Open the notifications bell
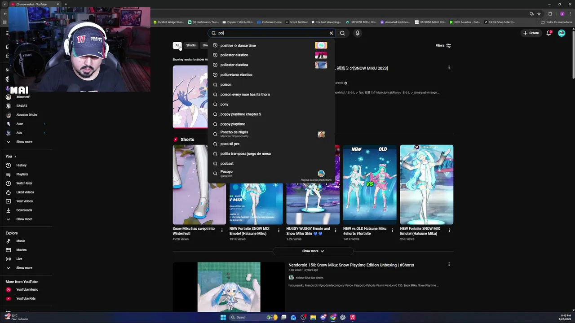 point(548,33)
